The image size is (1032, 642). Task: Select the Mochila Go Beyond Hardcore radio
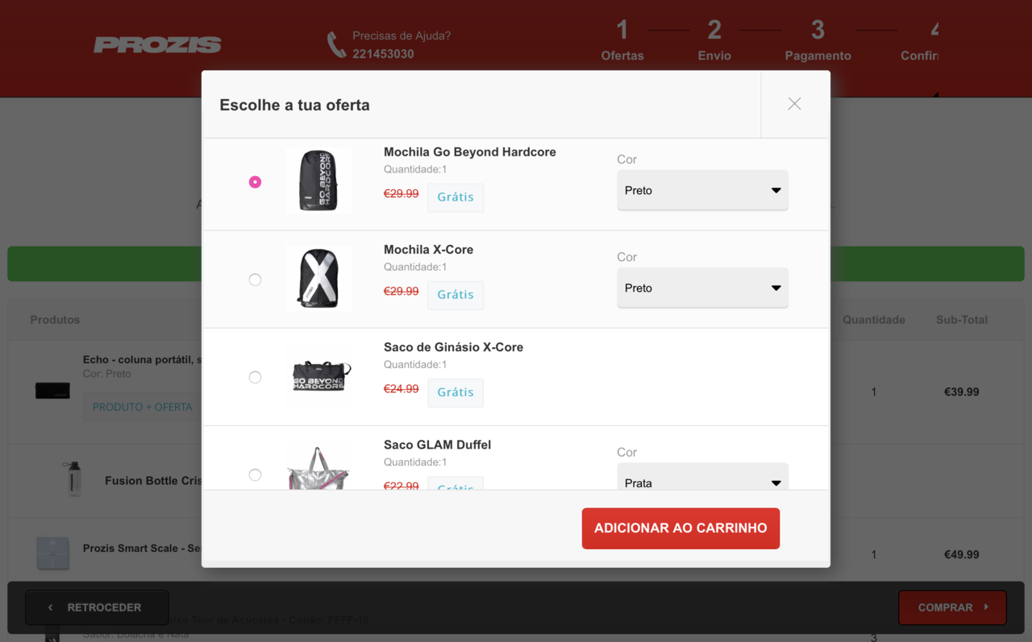click(255, 182)
